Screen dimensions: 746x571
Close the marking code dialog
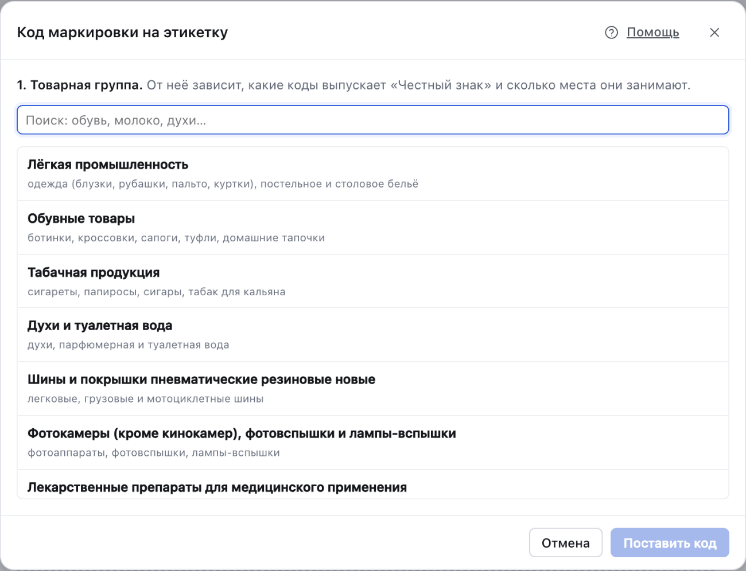[714, 33]
